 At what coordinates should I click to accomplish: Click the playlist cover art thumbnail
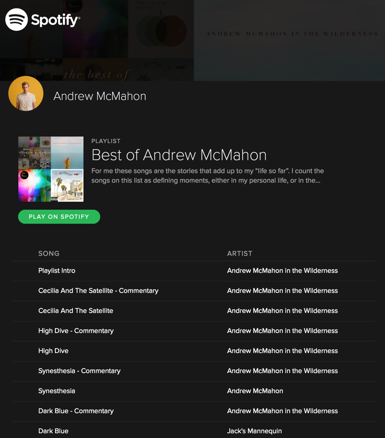(x=51, y=169)
